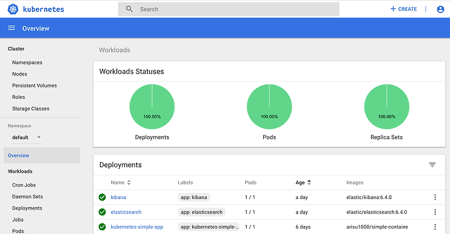Screen dimensions: 450x234
Task: Click the Pods status pie chart
Action: coord(269,107)
